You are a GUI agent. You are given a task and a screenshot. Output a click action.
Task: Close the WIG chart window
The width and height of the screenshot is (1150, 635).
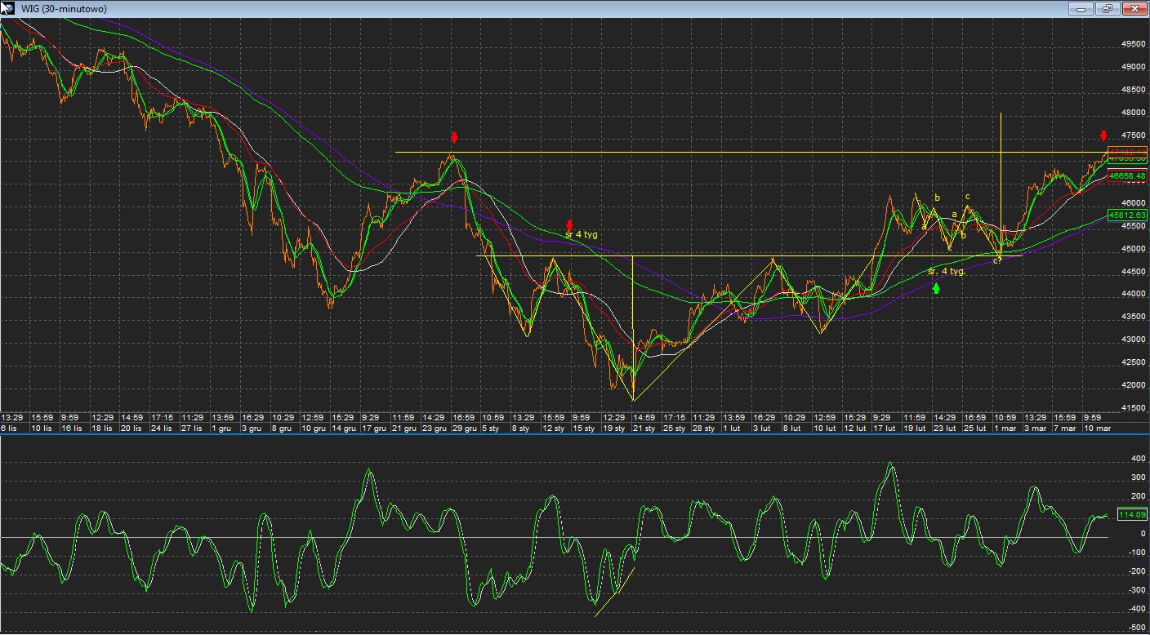point(1134,8)
